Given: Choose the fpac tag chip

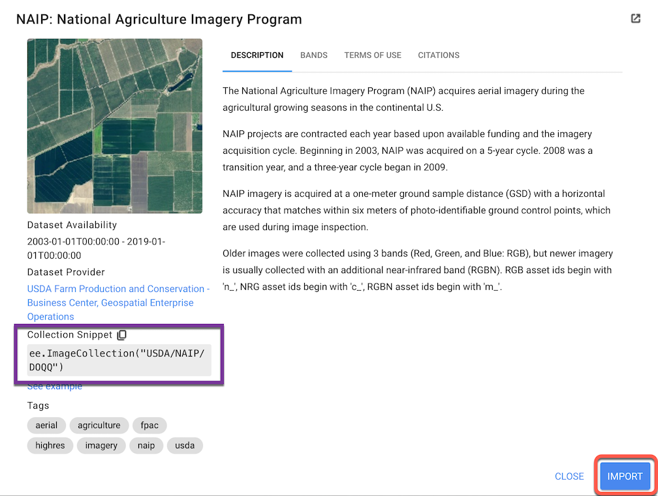Looking at the screenshot, I should point(149,426).
